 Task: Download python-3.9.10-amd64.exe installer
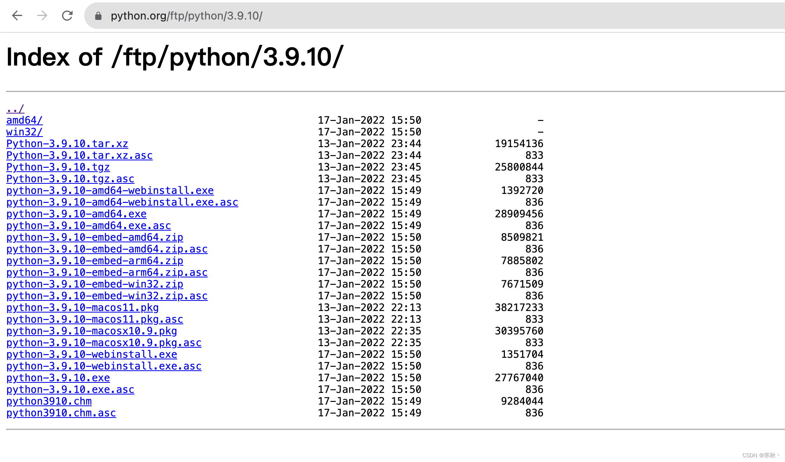pyautogui.click(x=76, y=214)
